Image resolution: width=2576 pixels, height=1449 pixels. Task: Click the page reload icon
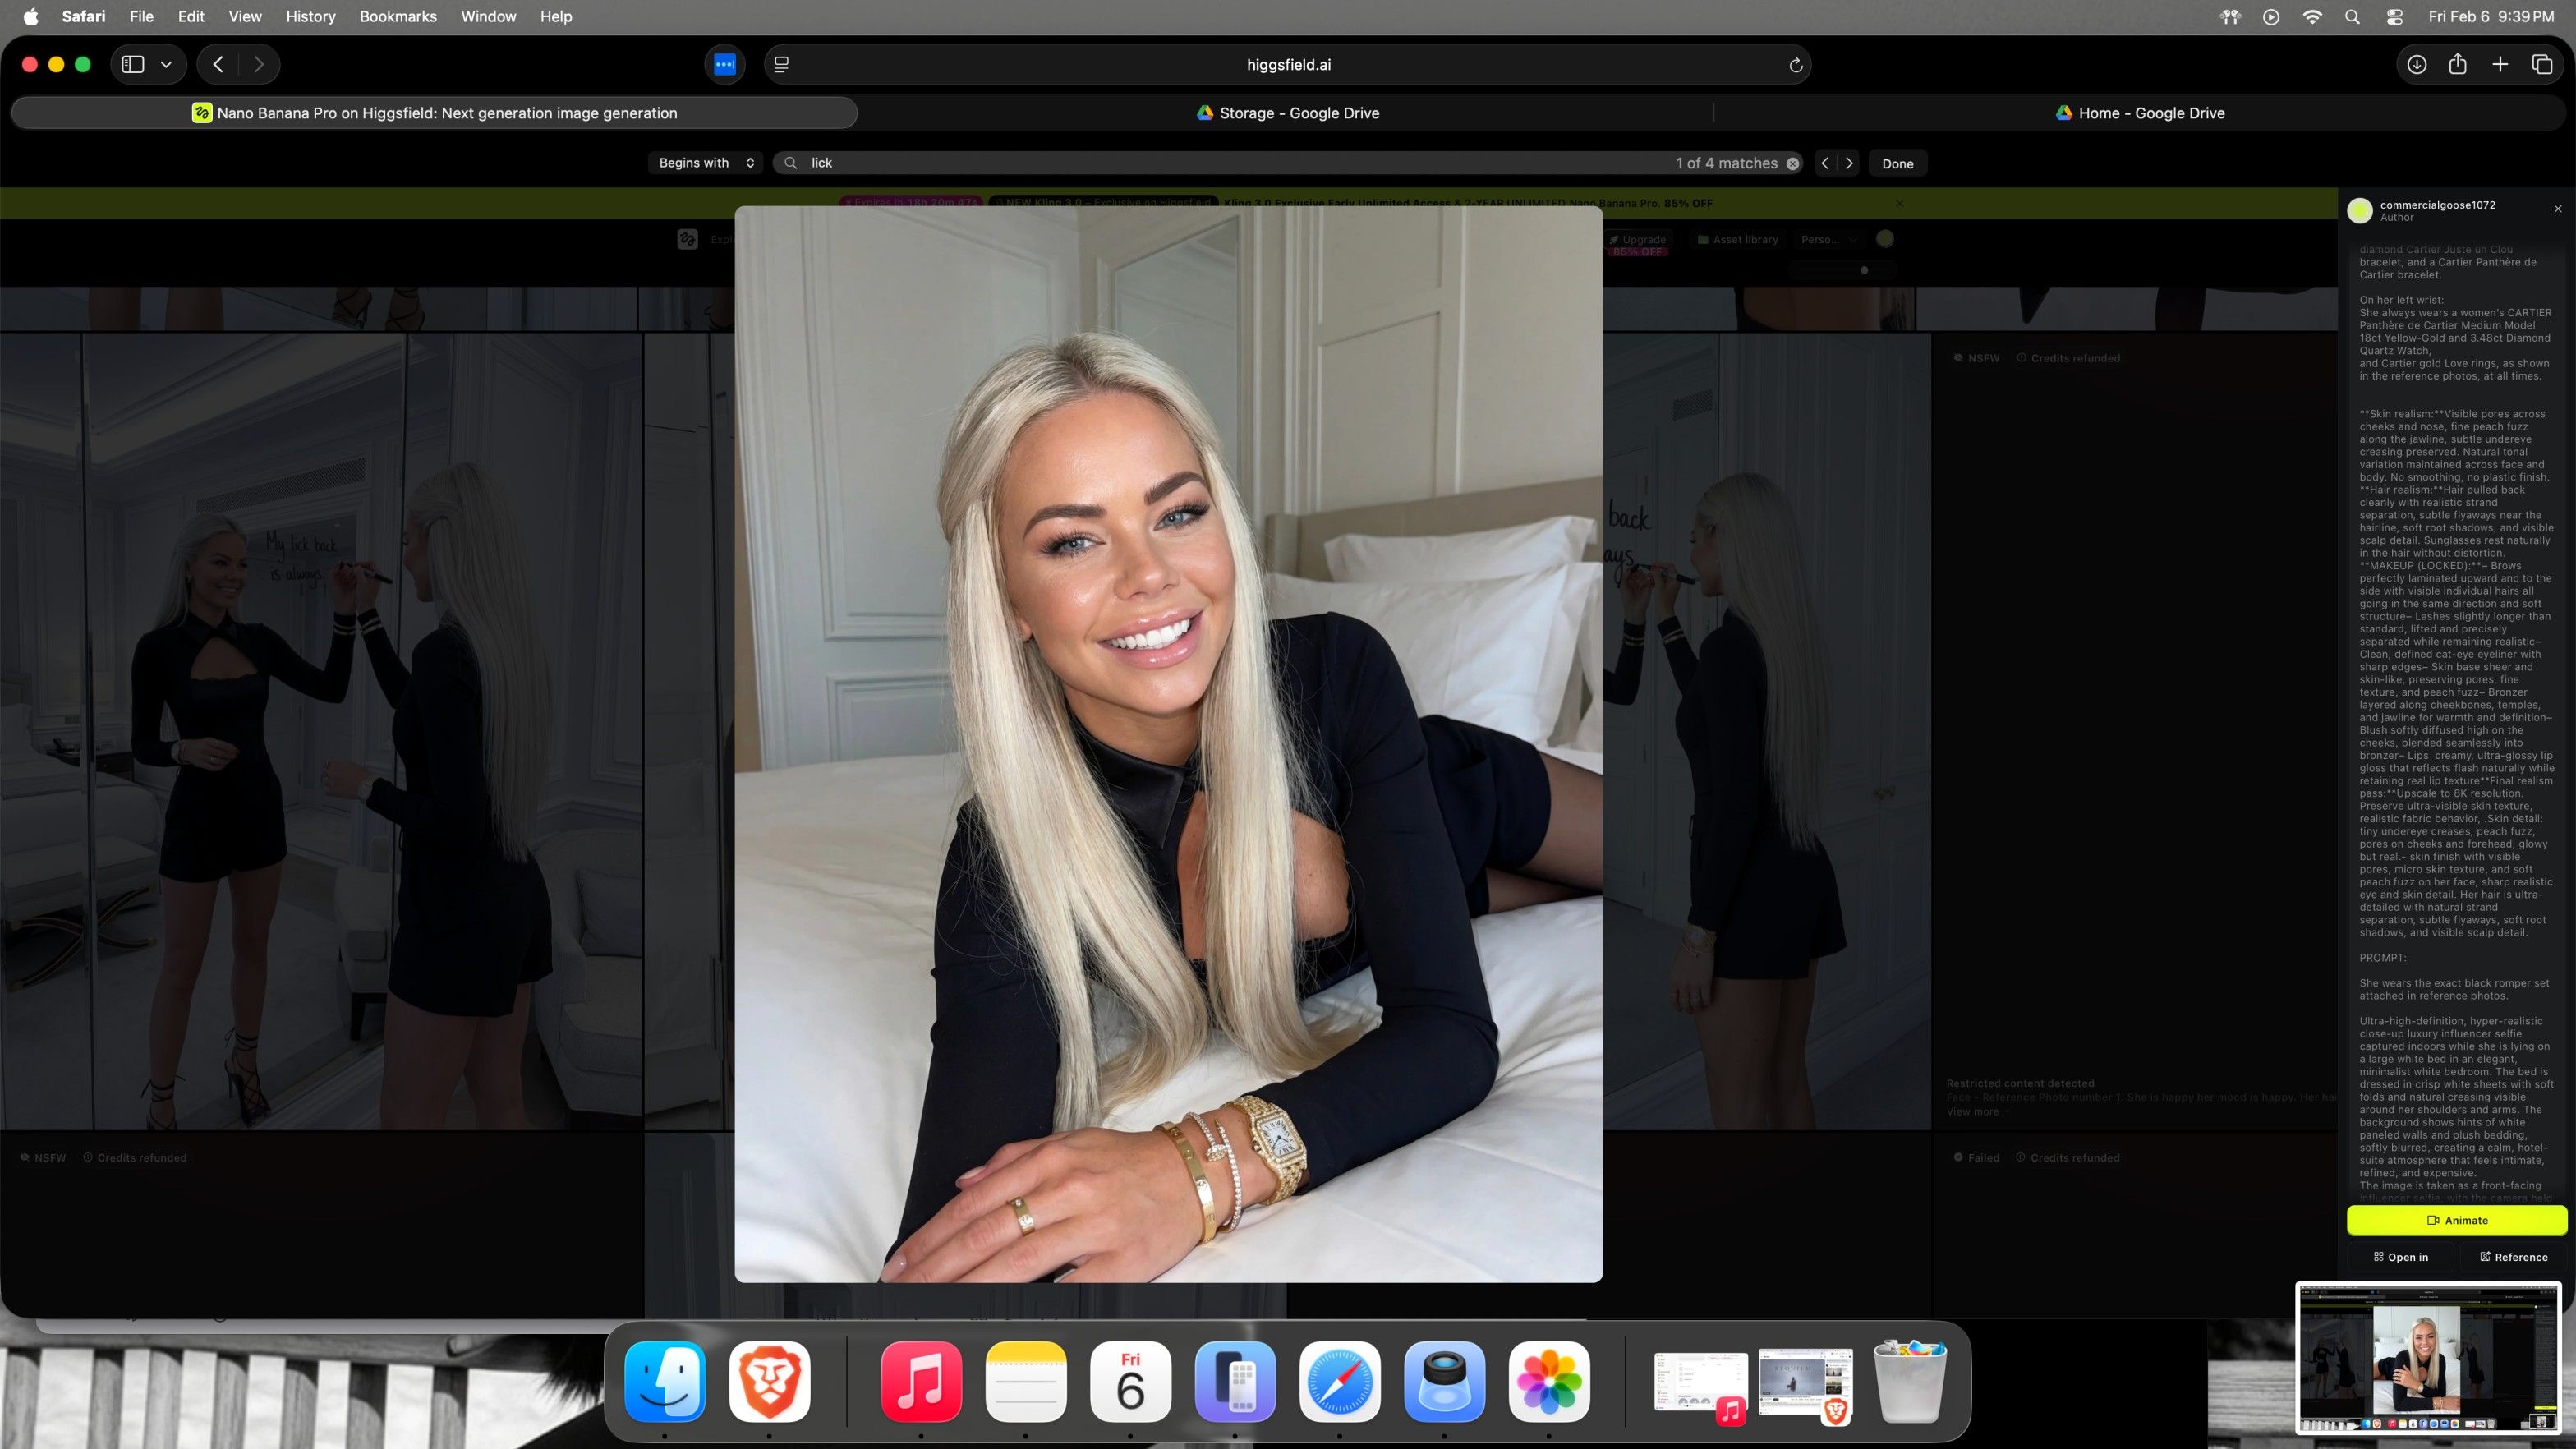coord(1795,65)
